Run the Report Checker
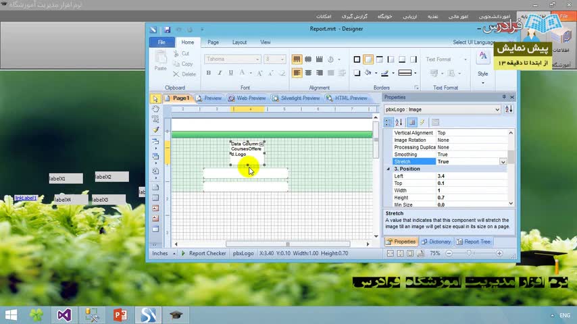577x324 pixels. point(203,253)
